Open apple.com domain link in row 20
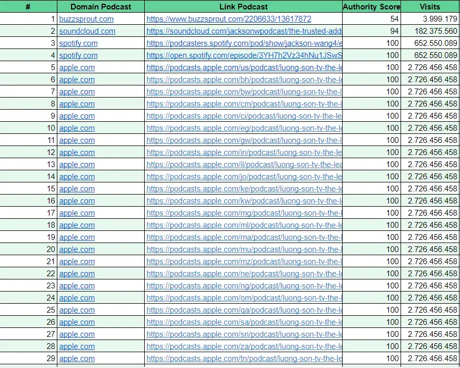This screenshot has height=368, width=460. [77, 249]
